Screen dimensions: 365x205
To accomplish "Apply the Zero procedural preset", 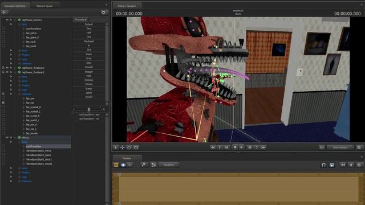I will (89, 28).
